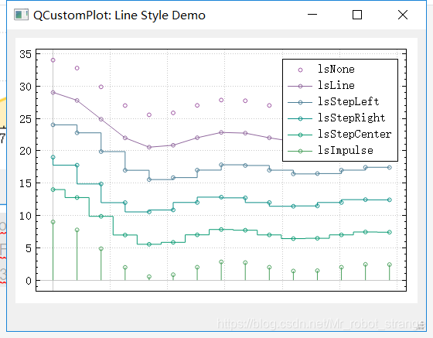Viewport: 433px width, 338px height.
Task: Click the first lsNone scatter point near 34
Action: point(53,60)
